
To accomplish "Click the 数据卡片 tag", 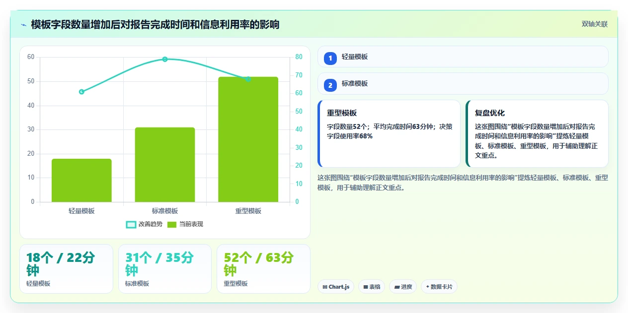I will [x=439, y=287].
